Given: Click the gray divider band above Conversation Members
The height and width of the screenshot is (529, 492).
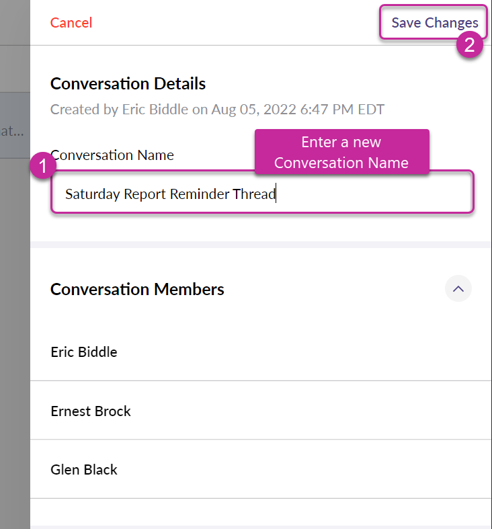Looking at the screenshot, I should pyautogui.click(x=261, y=245).
